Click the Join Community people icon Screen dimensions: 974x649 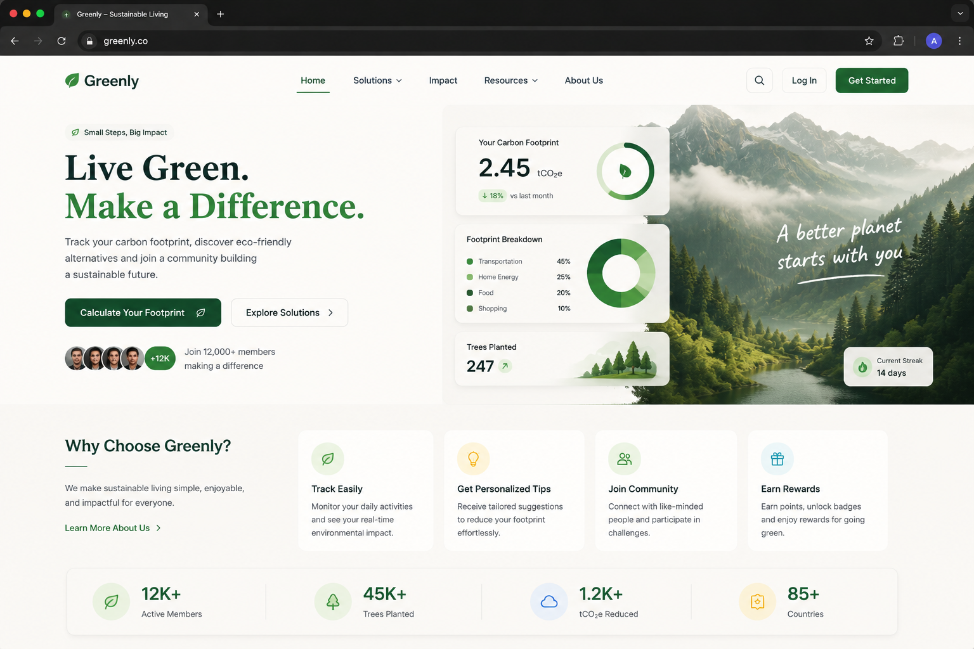click(x=625, y=459)
